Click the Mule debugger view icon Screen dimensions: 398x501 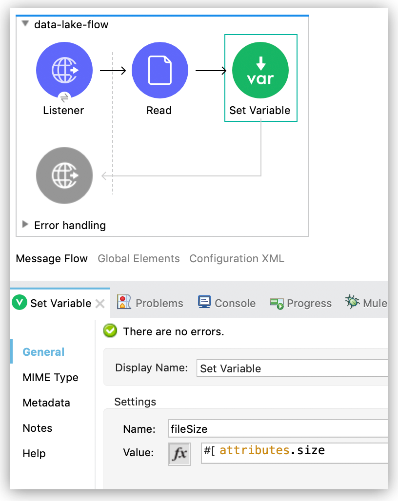pos(352,303)
